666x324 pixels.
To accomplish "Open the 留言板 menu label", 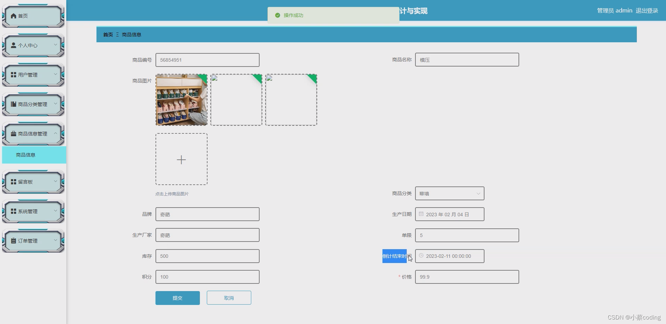I will coord(25,182).
